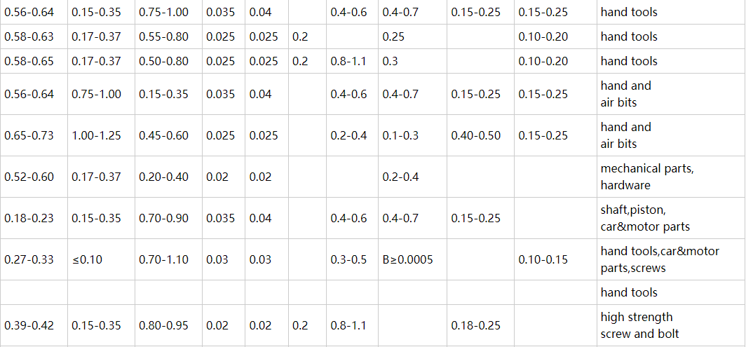Select the 0.52-0.60 cell
746x347 pixels.
[29, 177]
